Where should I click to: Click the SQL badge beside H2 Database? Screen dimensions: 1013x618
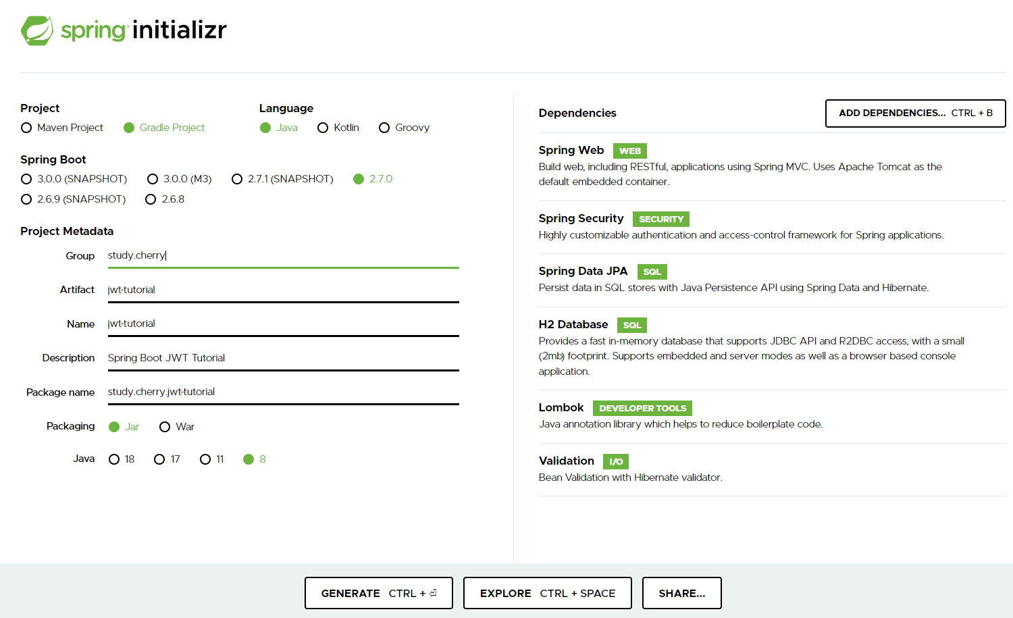pyautogui.click(x=632, y=326)
